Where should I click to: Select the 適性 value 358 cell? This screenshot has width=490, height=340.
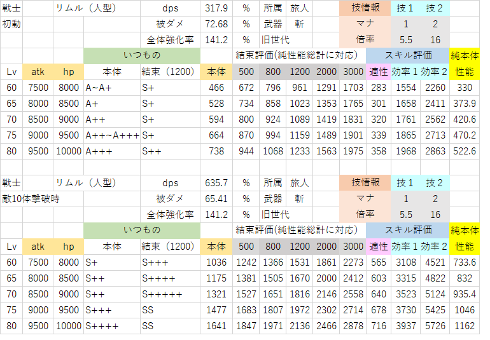coord(379,151)
